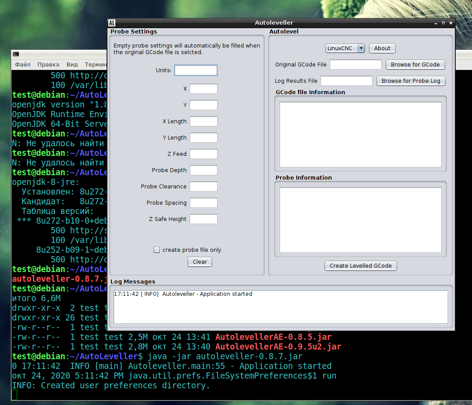
Task: Click the 'Application started' log message line
Action: [x=183, y=294]
